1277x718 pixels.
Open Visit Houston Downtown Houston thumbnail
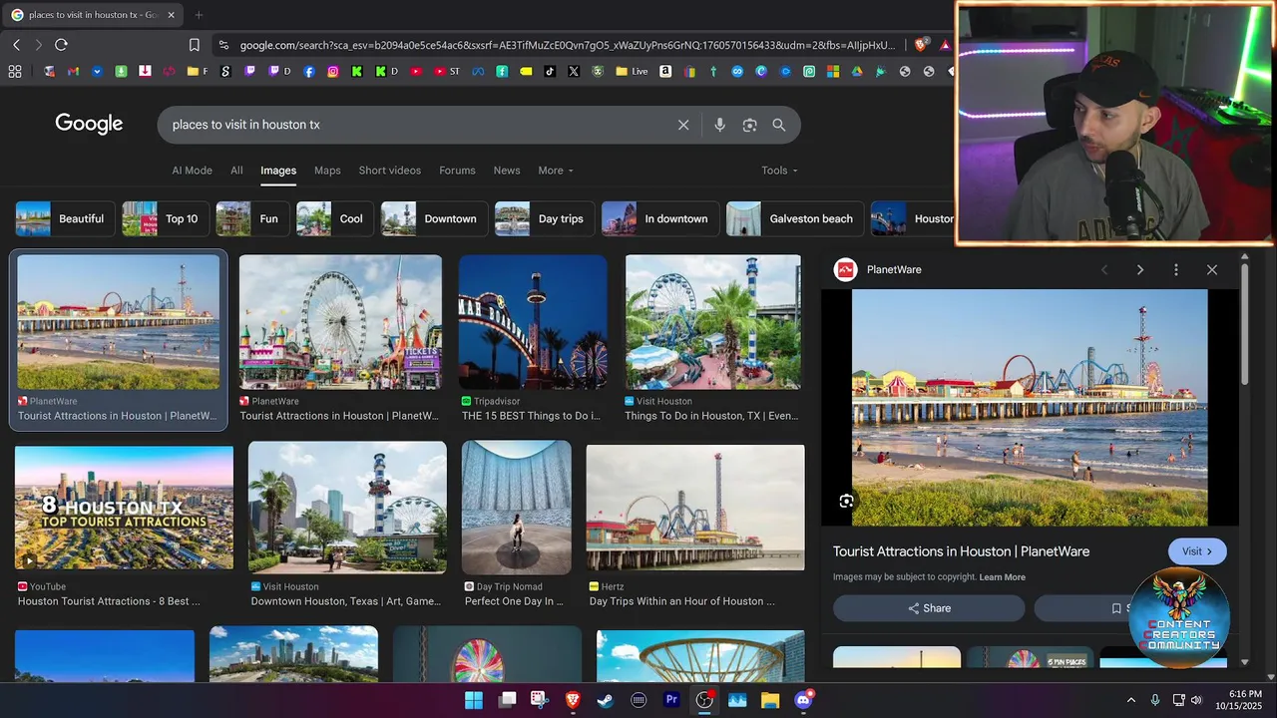(347, 508)
